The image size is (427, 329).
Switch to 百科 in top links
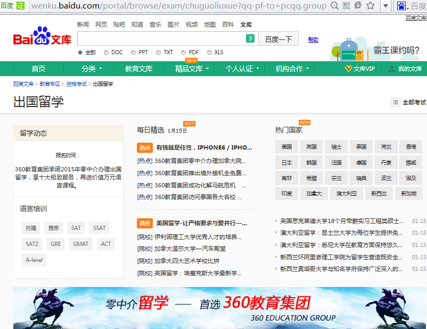click(228, 24)
